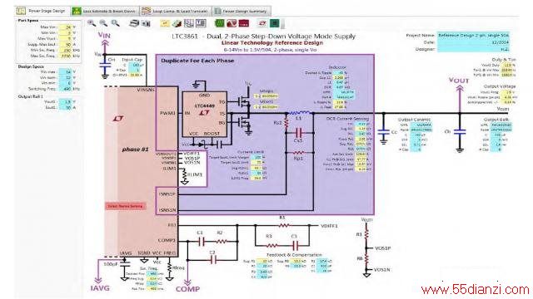The image size is (533, 299).
Task: Click the Switching Freq. value field
Action: [x=65, y=89]
